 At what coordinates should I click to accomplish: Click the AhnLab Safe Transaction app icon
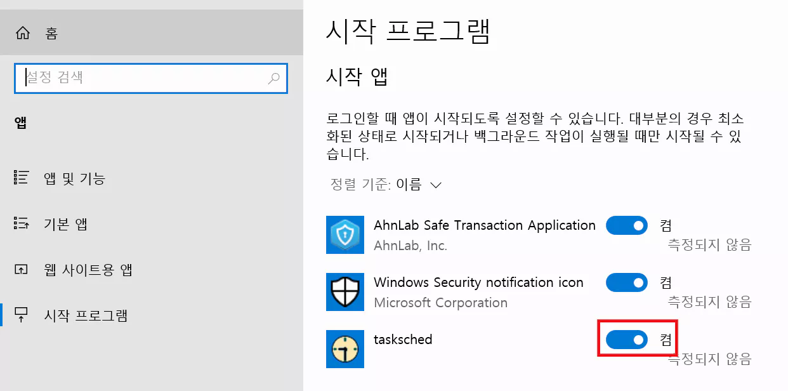(345, 235)
